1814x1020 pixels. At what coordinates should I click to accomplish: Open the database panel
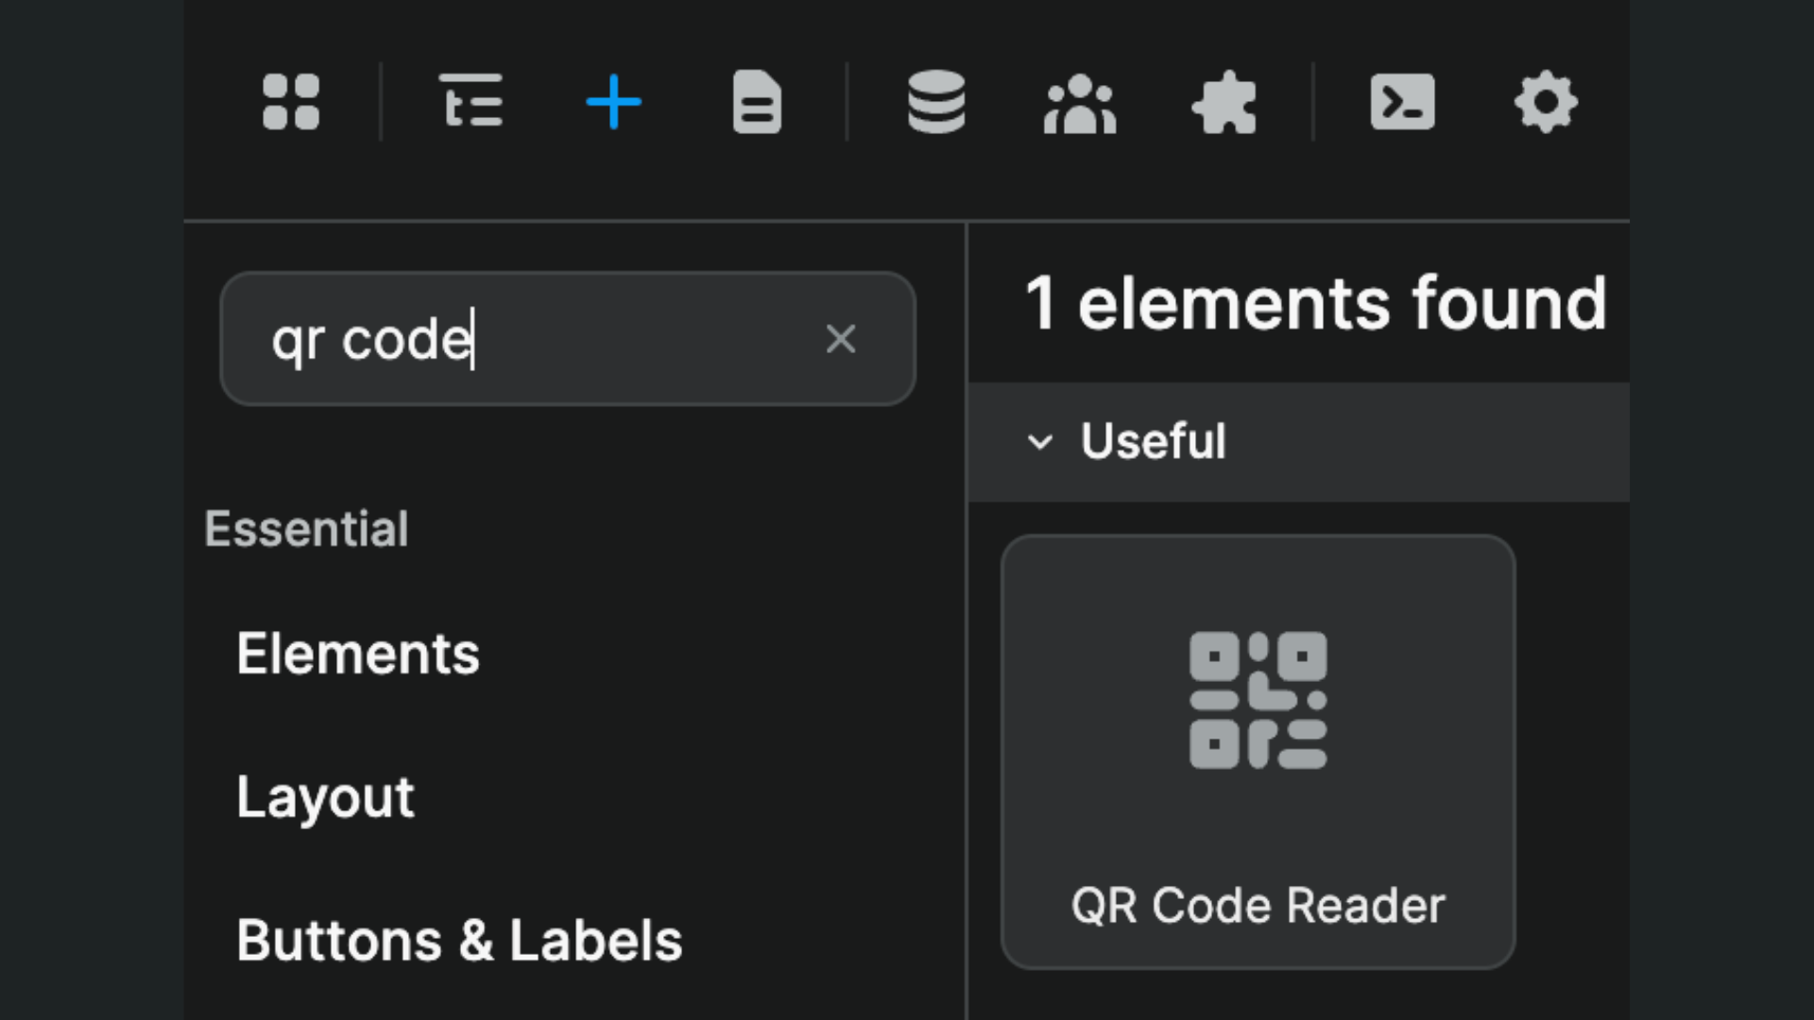[x=936, y=104]
